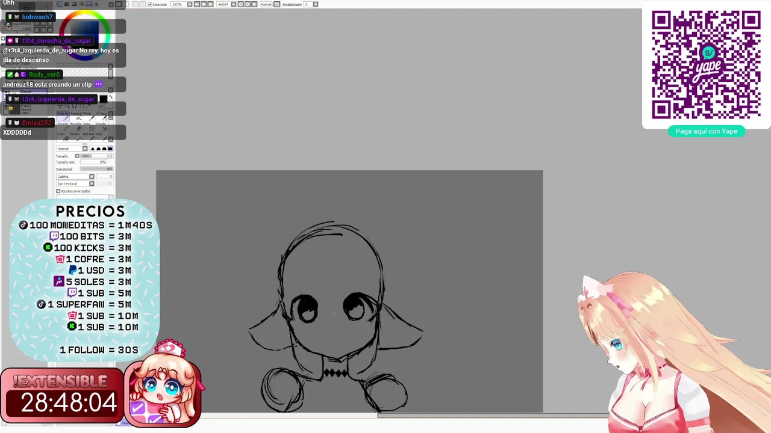Rotate the canvas clockwise
This screenshot has height=433, width=771.
(x=248, y=4)
